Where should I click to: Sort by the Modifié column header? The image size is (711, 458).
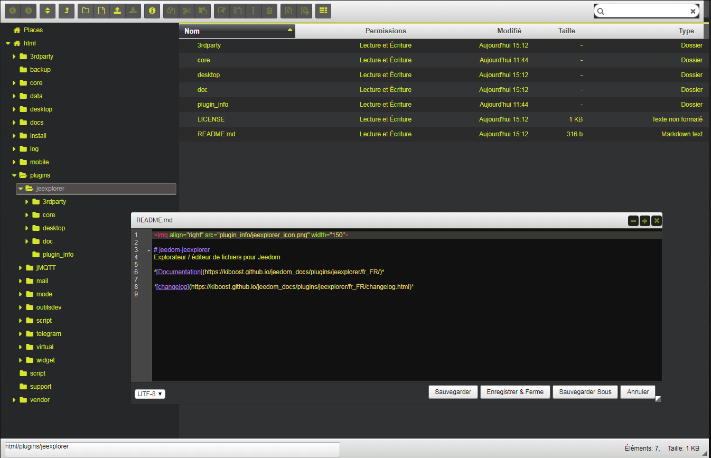click(509, 31)
